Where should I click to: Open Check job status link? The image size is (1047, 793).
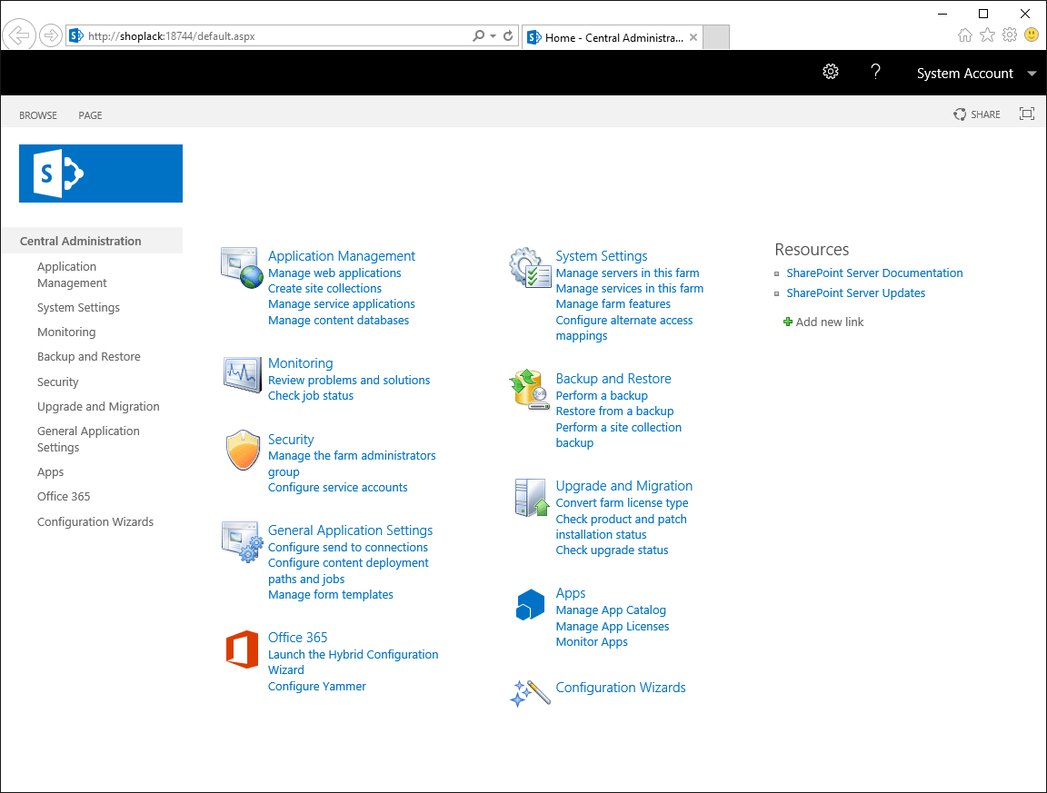pos(311,396)
